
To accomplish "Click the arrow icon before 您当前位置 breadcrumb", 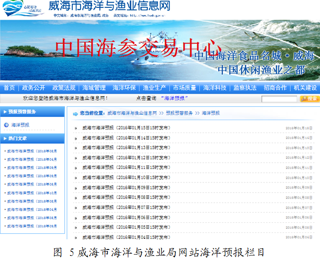I will tap(75, 113).
